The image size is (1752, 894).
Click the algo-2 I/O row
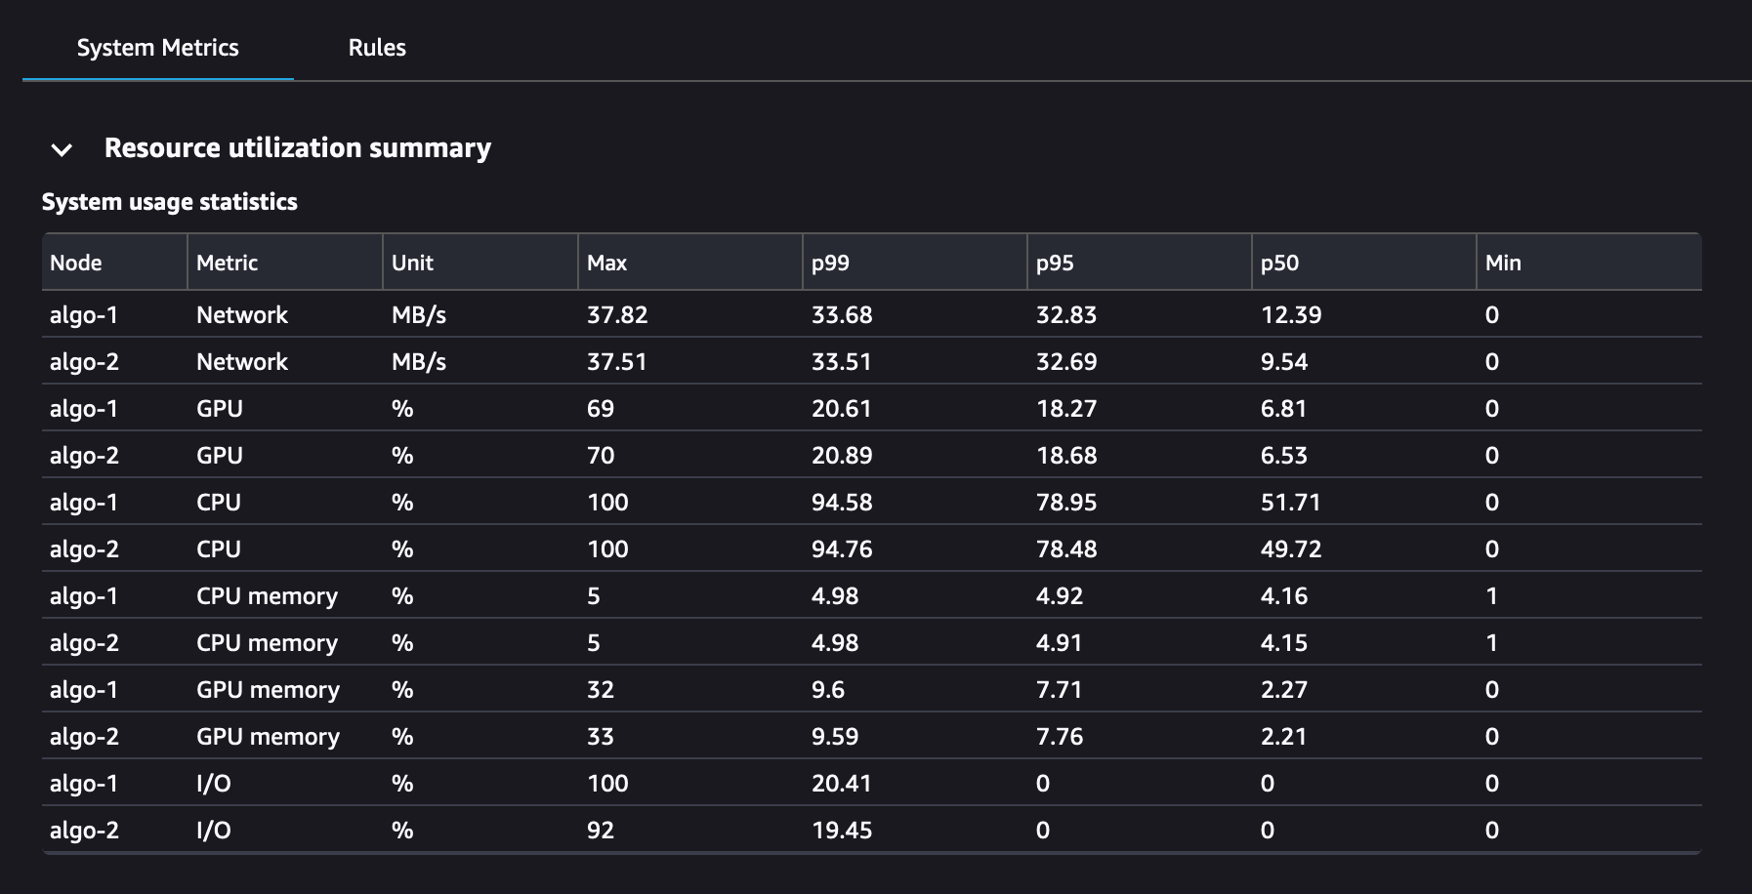pyautogui.click(x=212, y=830)
